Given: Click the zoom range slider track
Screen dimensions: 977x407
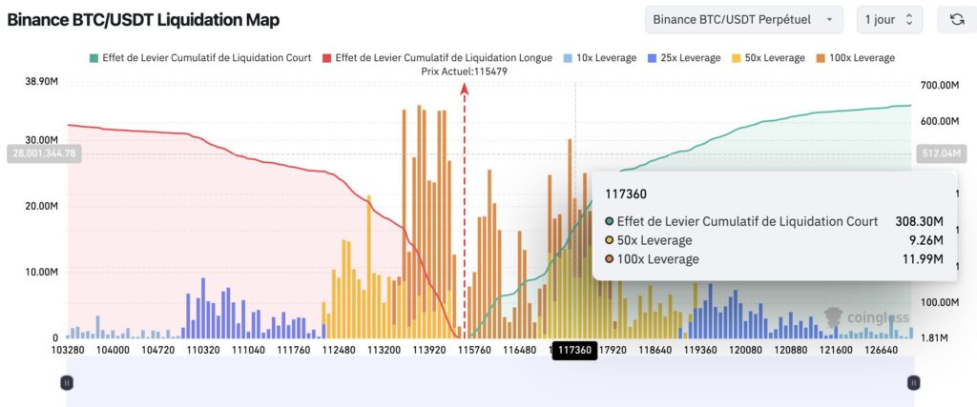Looking at the screenshot, I should 489,383.
